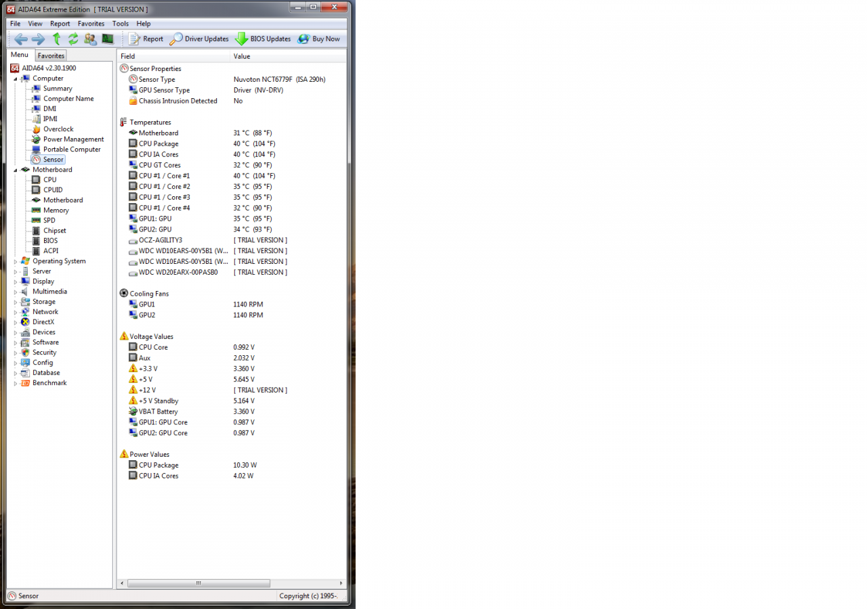The image size is (867, 609).
Task: Select the Config tree node
Action: click(x=43, y=363)
